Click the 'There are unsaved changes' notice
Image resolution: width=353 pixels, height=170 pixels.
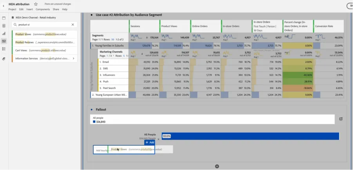(x=58, y=4)
